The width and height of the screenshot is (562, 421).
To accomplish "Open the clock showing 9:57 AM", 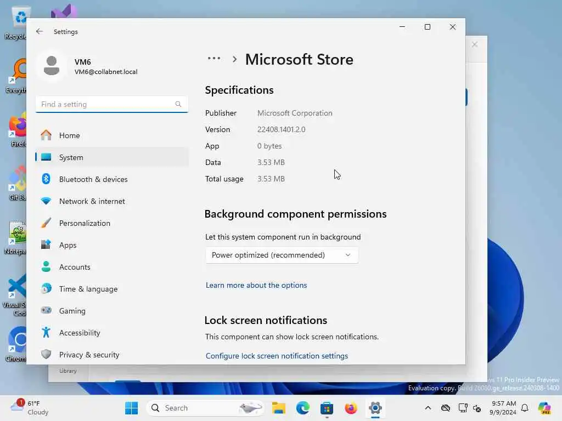I will pyautogui.click(x=503, y=408).
